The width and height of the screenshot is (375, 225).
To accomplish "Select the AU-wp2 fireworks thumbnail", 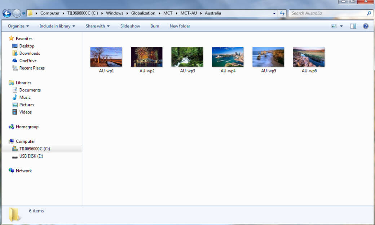I will [147, 57].
